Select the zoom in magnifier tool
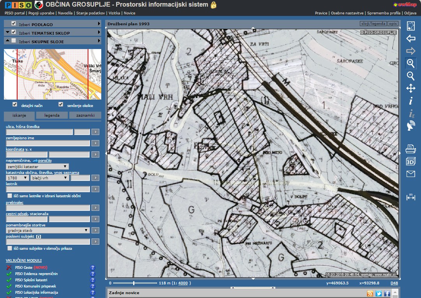The height and width of the screenshot is (298, 421). 410,63
